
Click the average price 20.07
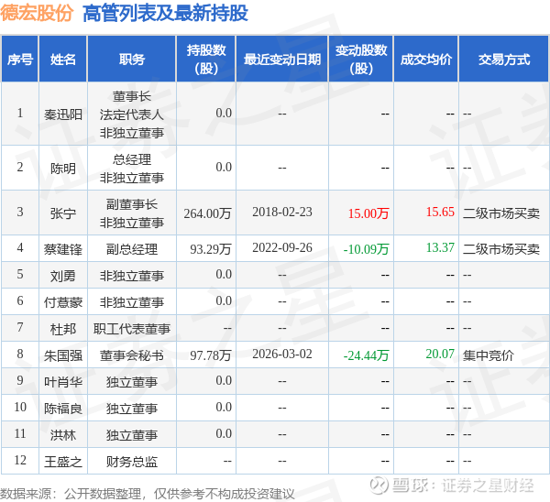[440, 355]
